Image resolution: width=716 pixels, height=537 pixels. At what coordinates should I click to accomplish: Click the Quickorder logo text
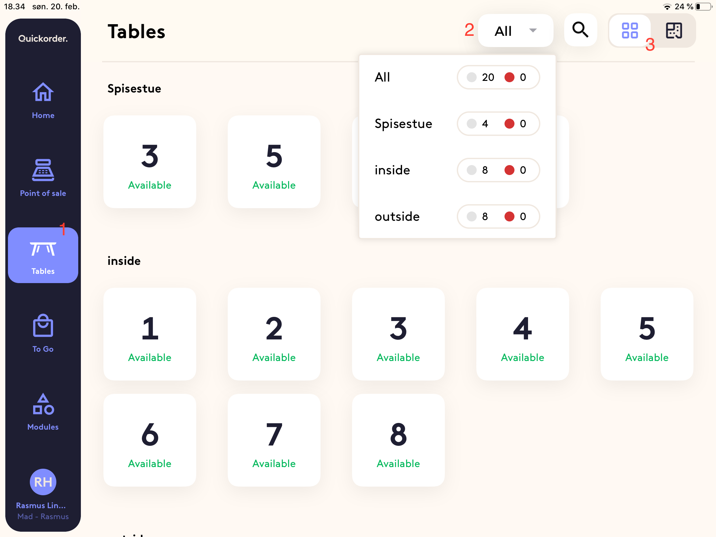tap(43, 38)
